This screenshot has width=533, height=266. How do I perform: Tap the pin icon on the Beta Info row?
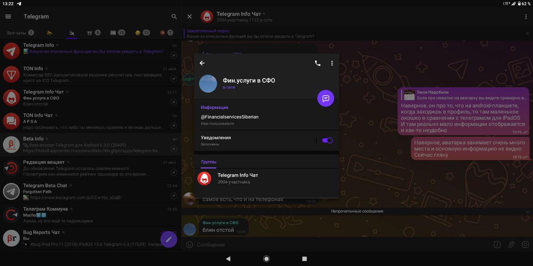pos(174,149)
